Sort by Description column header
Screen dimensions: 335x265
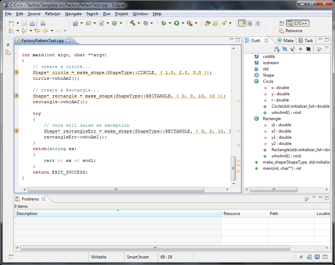[118, 214]
